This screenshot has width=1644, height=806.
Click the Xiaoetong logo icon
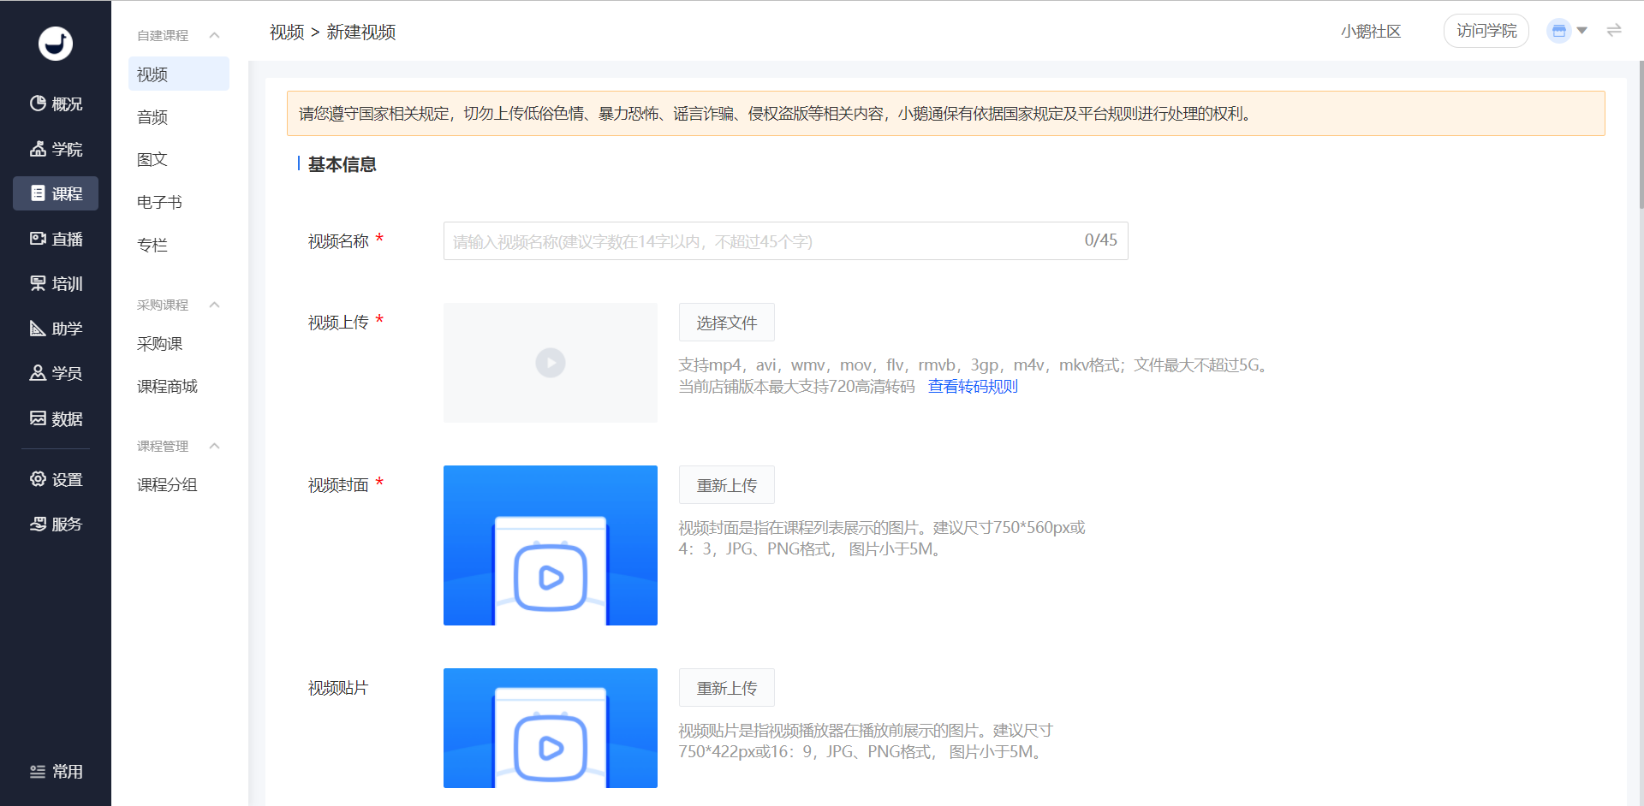pos(56,43)
